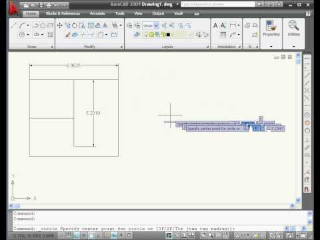Image resolution: width=320 pixels, height=240 pixels.
Task: Toggle Grid display in status bar
Action: click(69, 235)
